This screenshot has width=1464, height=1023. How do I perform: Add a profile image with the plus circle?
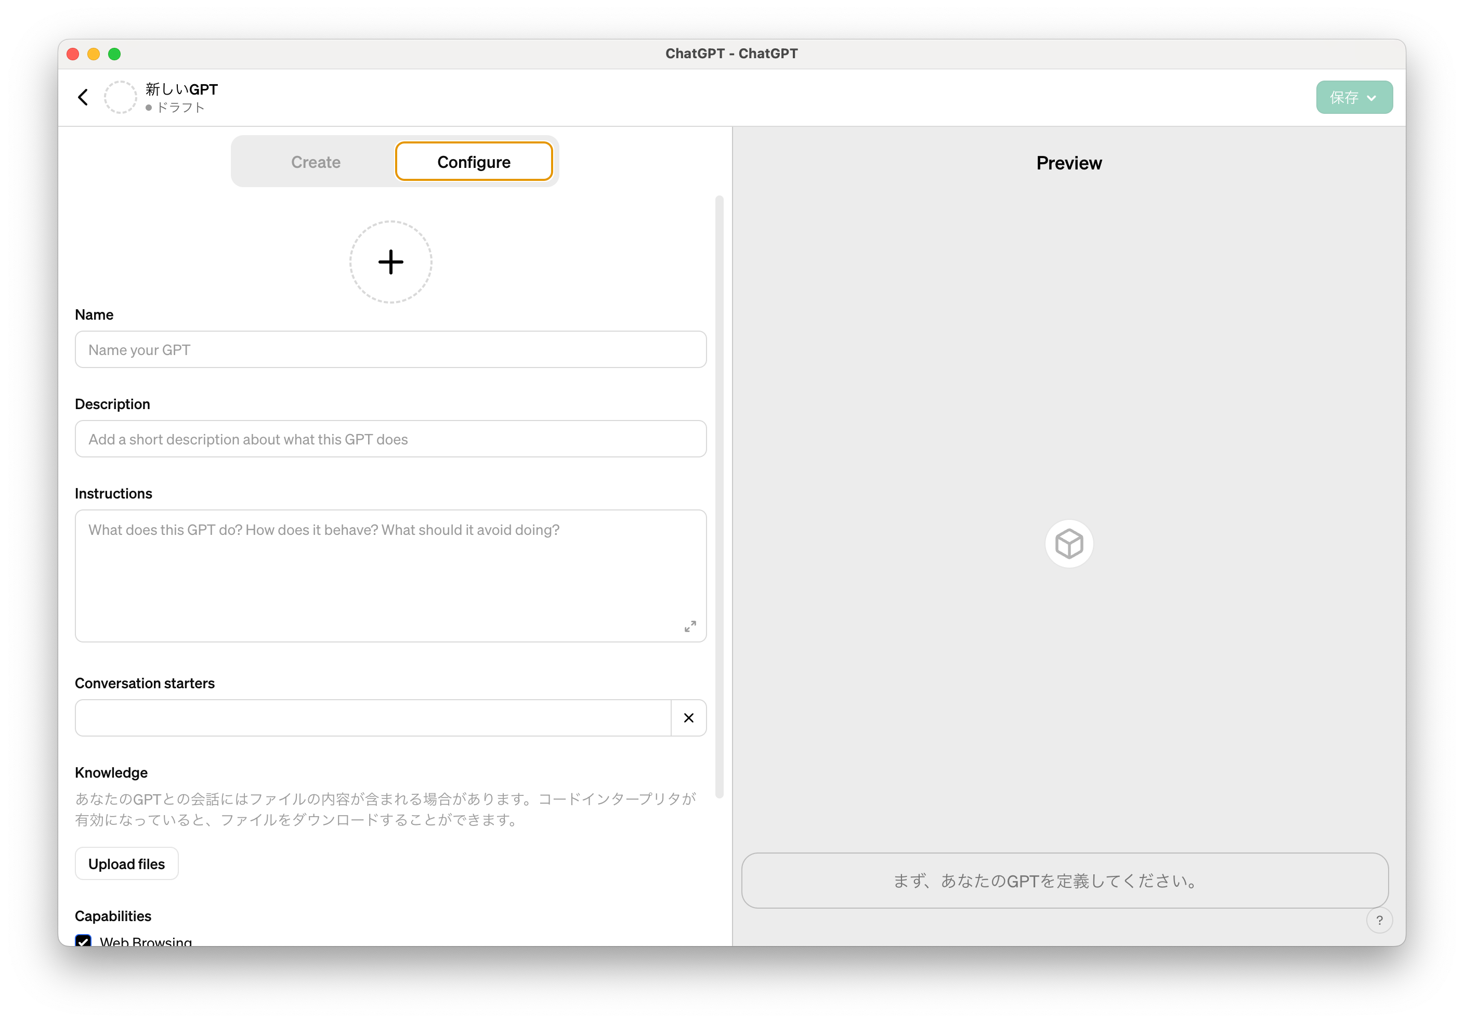(391, 262)
